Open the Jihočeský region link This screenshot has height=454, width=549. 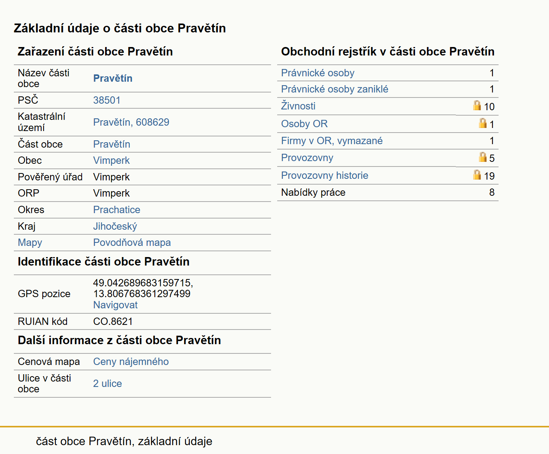[115, 226]
